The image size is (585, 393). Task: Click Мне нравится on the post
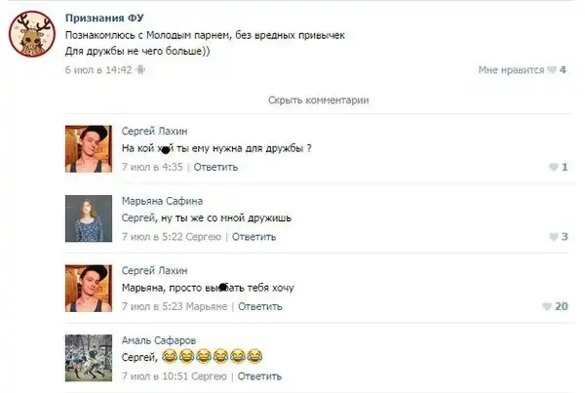point(511,70)
